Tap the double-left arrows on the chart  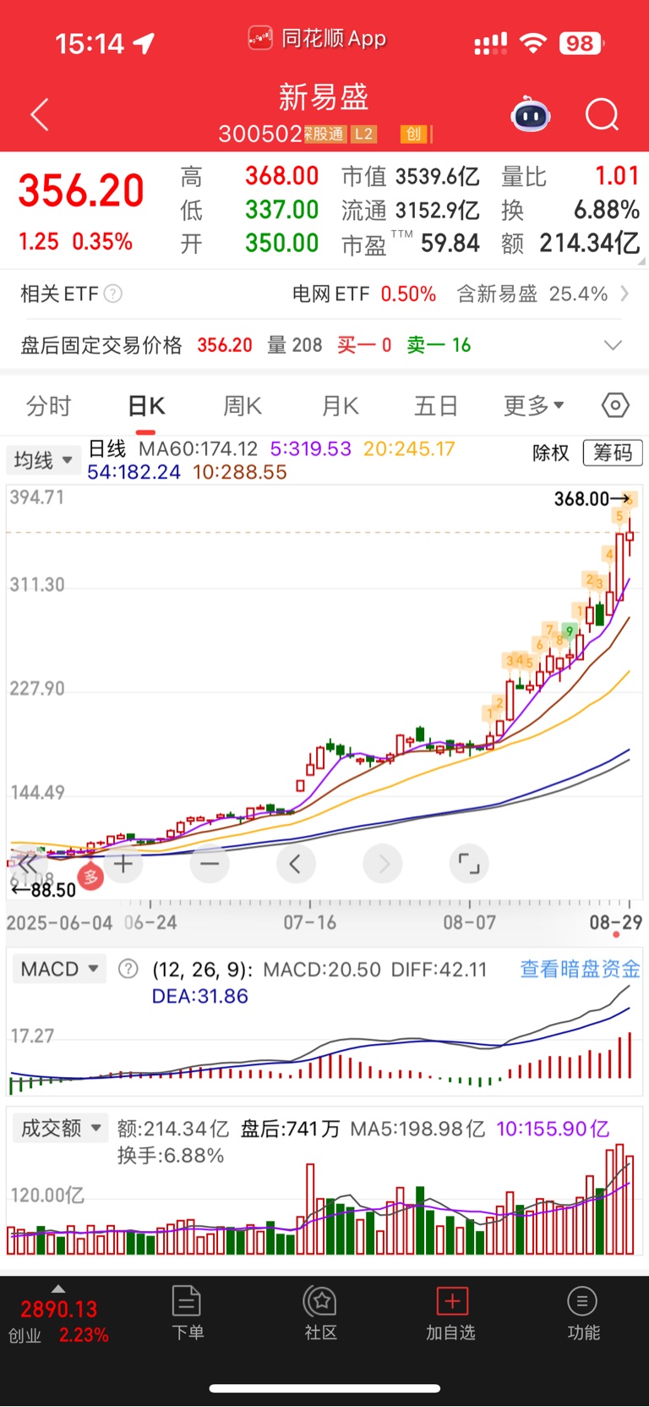pos(26,864)
